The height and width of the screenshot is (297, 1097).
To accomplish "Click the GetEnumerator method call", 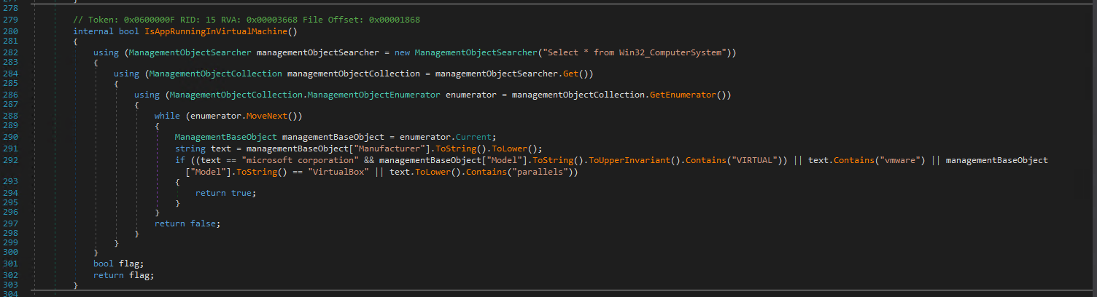I will 682,95.
